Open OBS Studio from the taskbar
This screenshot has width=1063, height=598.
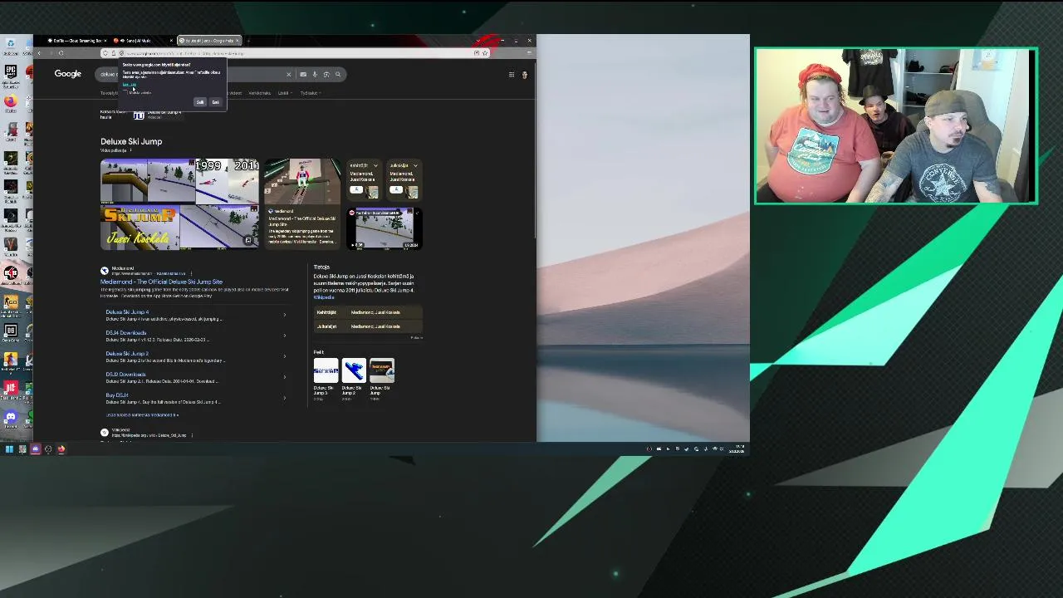pyautogui.click(x=48, y=449)
